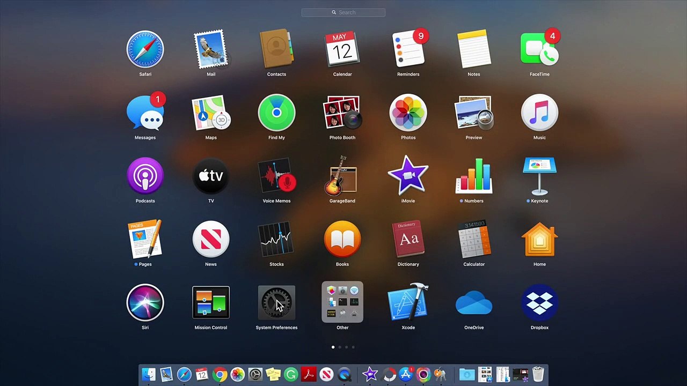Launch Reminders with the 9 badge
687x386 pixels.
pos(408,49)
